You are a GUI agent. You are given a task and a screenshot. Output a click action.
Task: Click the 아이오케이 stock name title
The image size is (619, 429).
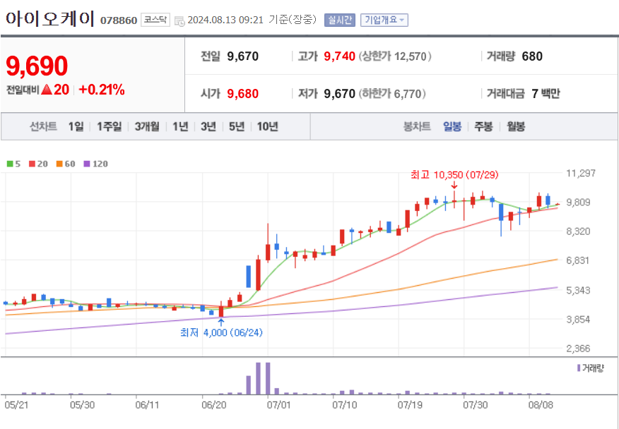49,18
